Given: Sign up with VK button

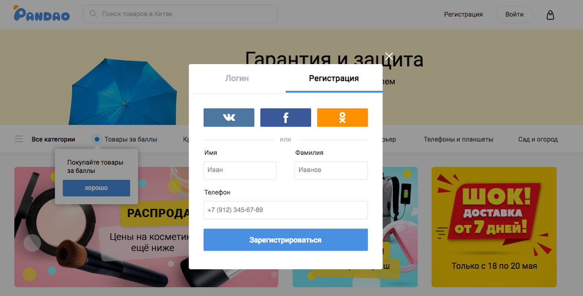Looking at the screenshot, I should [229, 117].
